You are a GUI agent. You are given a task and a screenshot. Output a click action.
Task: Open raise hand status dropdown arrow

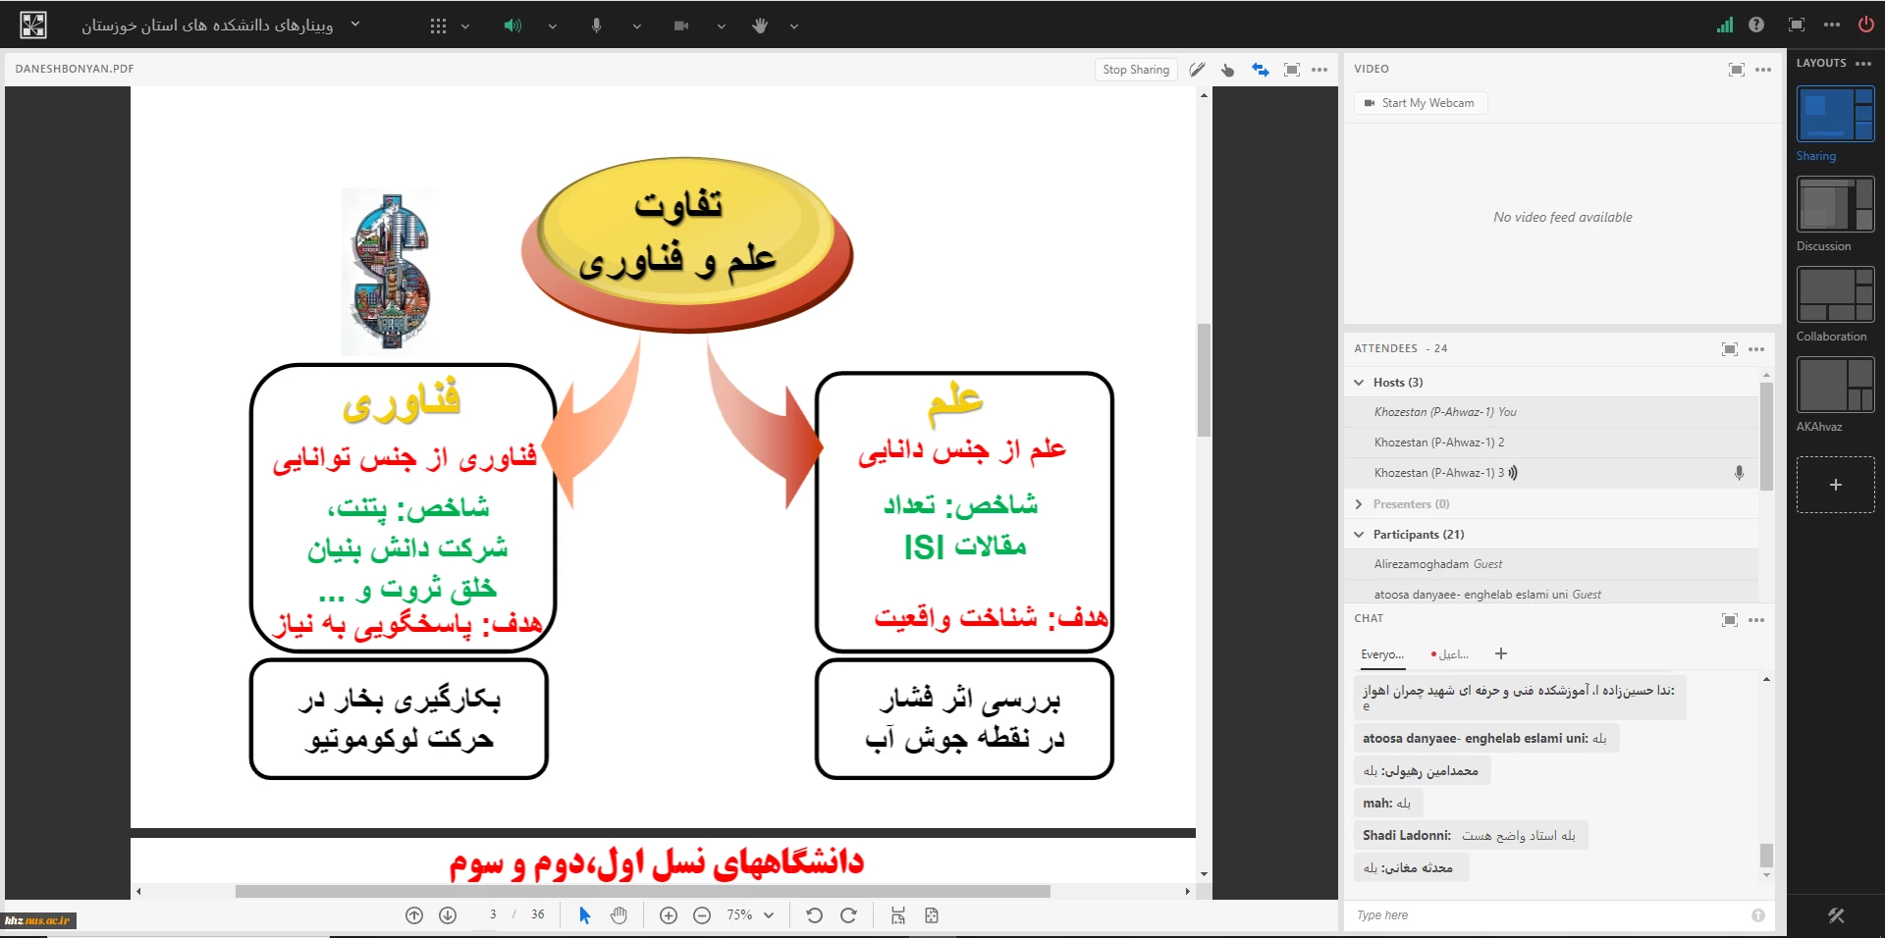[x=794, y=26]
